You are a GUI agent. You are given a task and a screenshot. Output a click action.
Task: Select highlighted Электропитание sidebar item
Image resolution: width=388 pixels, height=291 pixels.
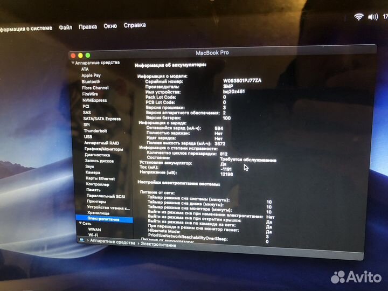[104, 219]
